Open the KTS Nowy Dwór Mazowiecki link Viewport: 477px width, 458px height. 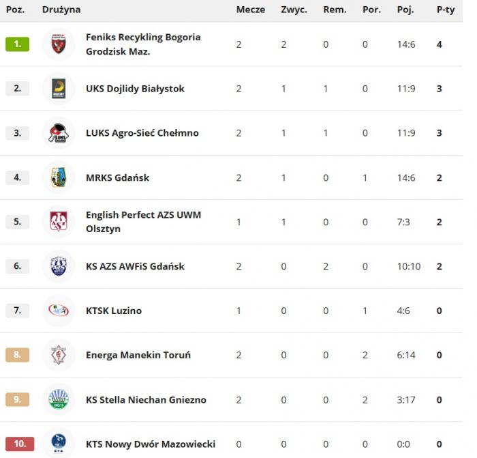coord(151,444)
